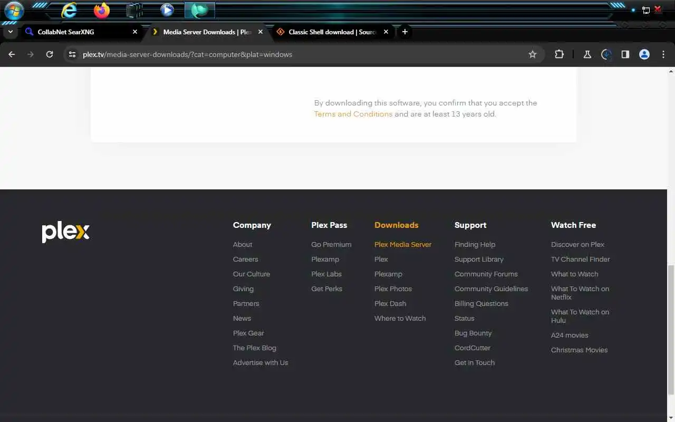The width and height of the screenshot is (675, 422).
Task: Go forward one page
Action: [31, 54]
